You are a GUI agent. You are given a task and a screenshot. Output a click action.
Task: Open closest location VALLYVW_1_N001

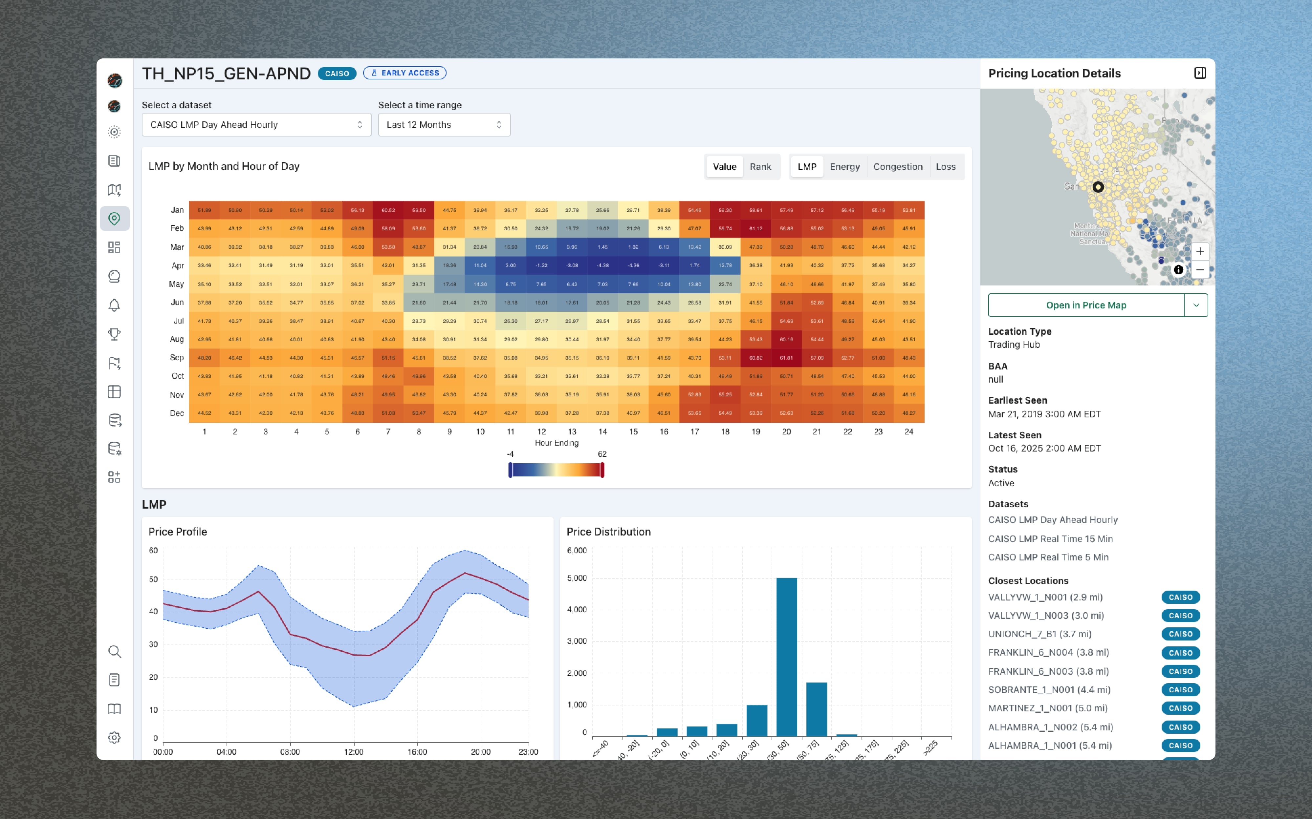(x=1045, y=597)
